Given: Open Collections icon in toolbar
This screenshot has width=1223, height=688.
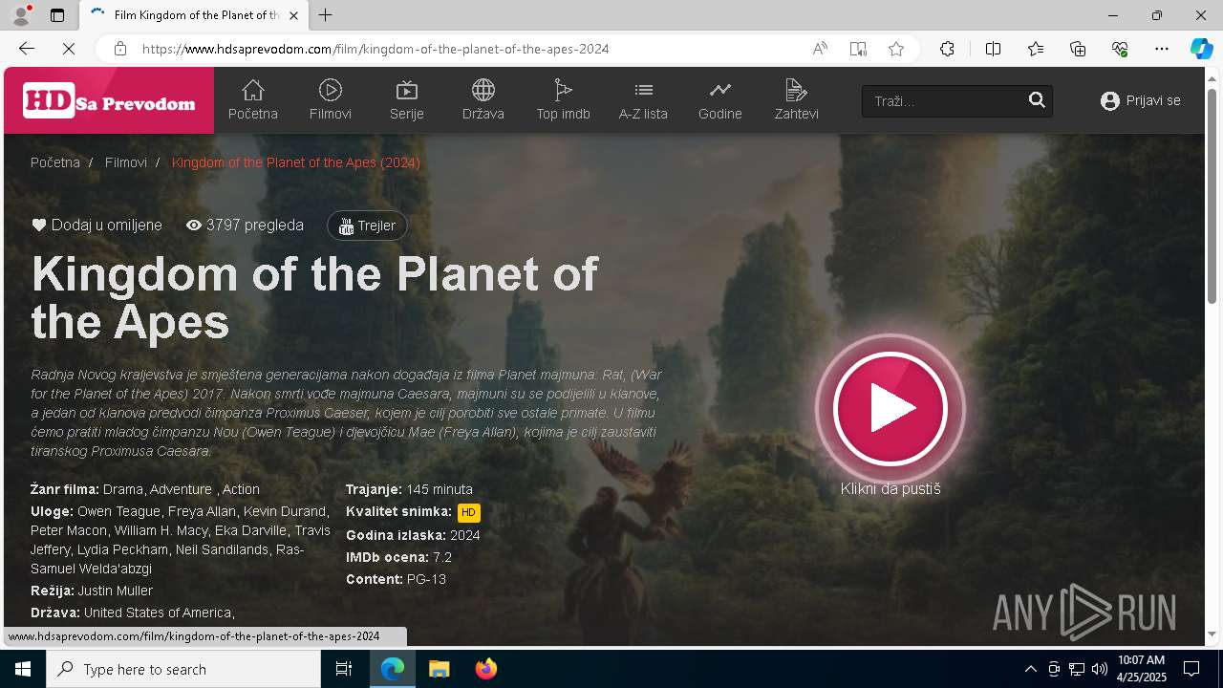Looking at the screenshot, I should pyautogui.click(x=1078, y=49).
